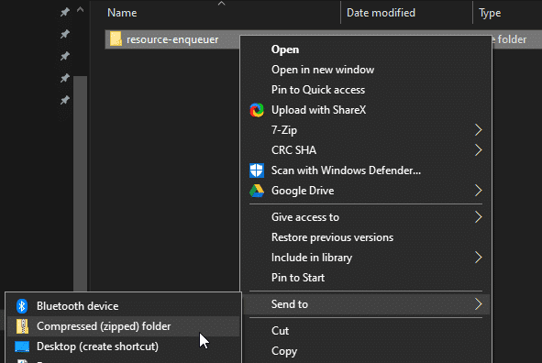
Task: Choose Open in new window
Action: (366, 70)
